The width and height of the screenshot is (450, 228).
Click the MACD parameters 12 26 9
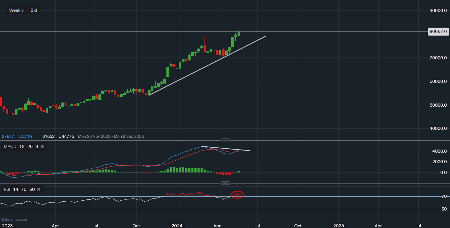click(x=29, y=146)
